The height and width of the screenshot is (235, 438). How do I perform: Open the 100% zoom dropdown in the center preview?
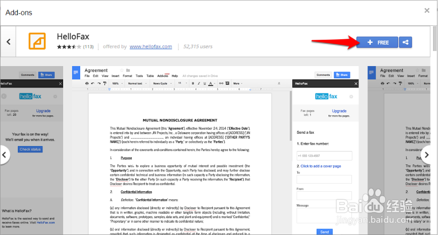point(117,83)
